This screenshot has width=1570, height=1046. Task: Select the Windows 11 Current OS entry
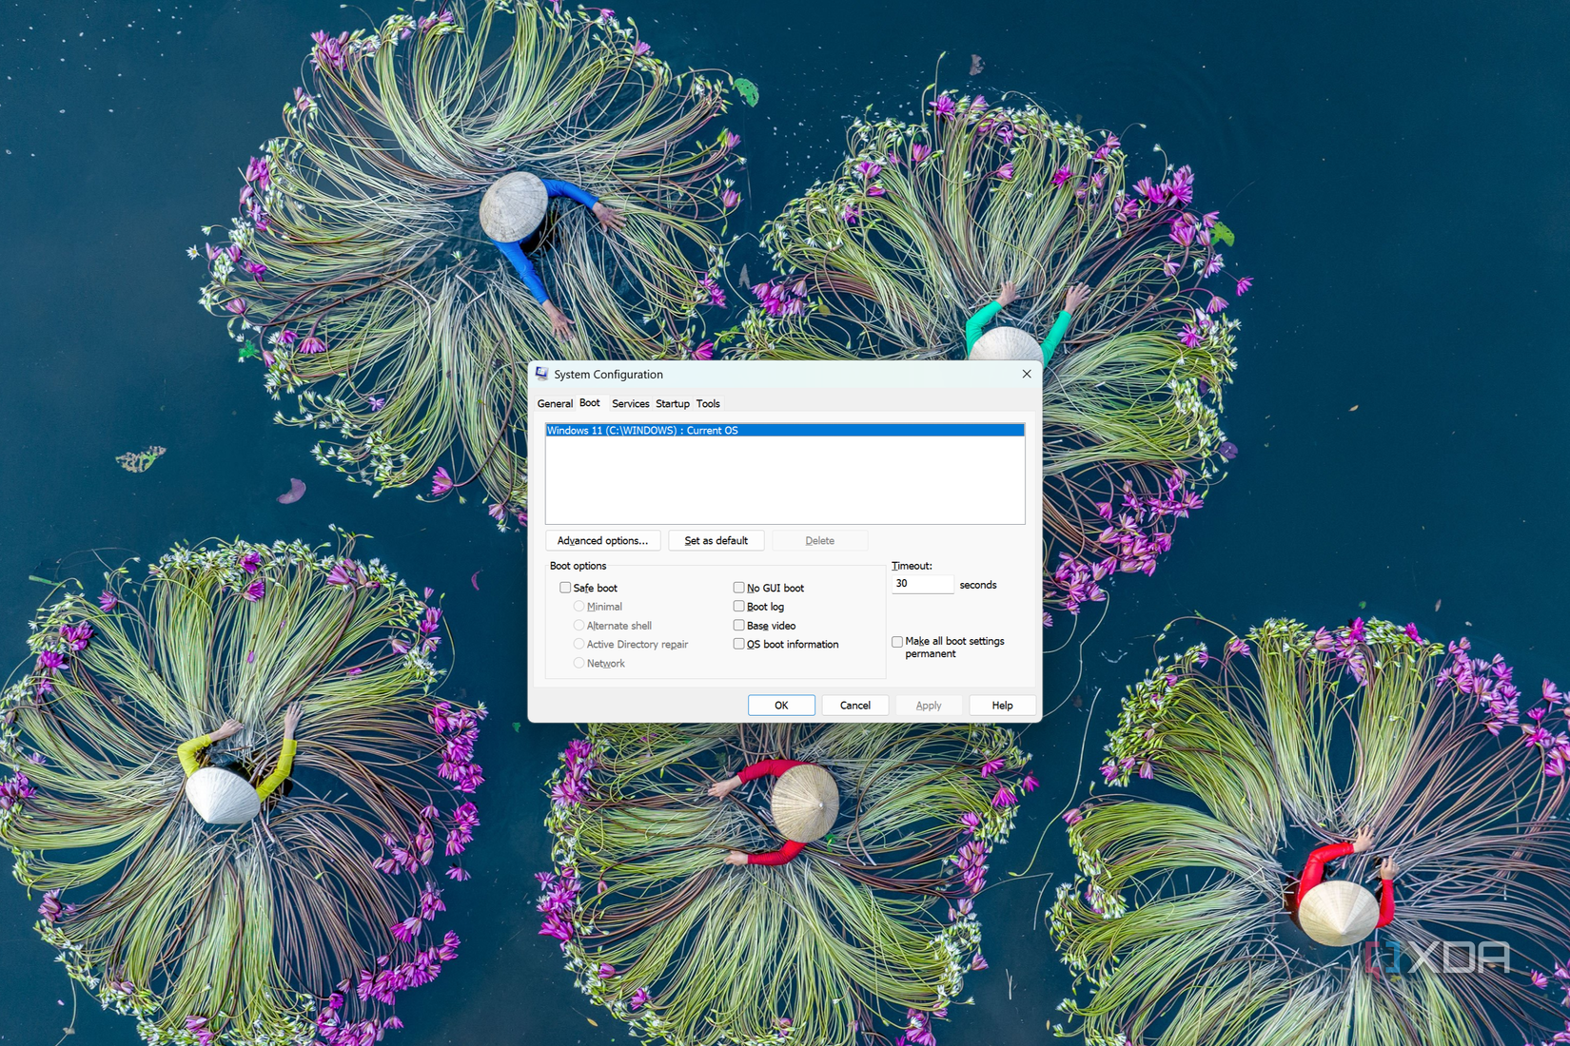785,430
